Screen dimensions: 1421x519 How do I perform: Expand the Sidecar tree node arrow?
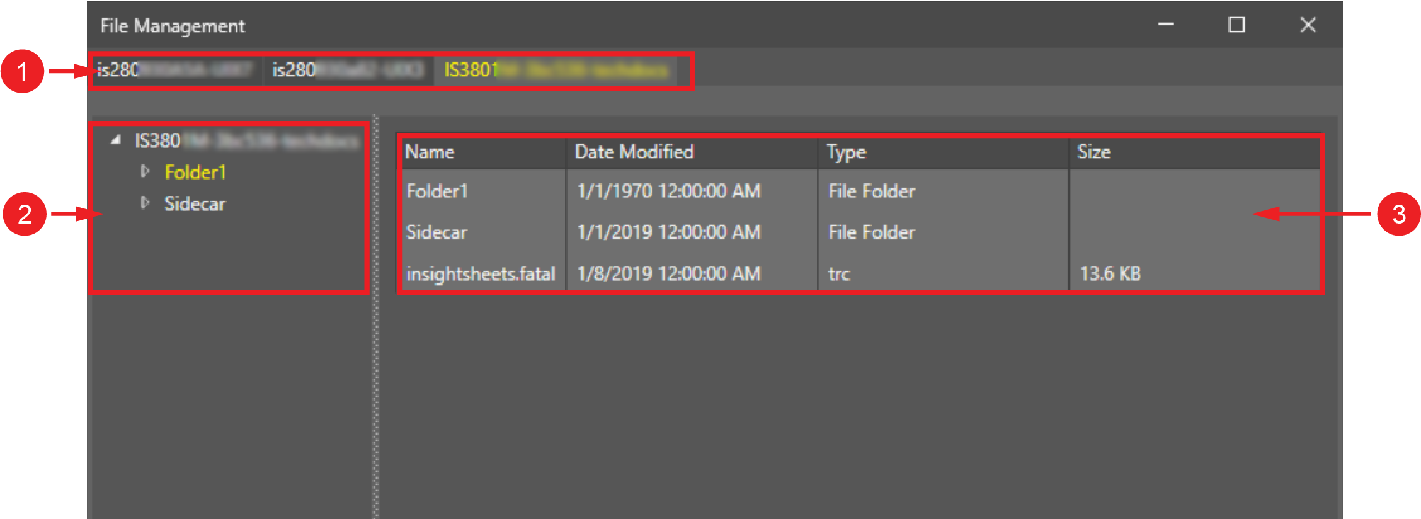[x=145, y=203]
